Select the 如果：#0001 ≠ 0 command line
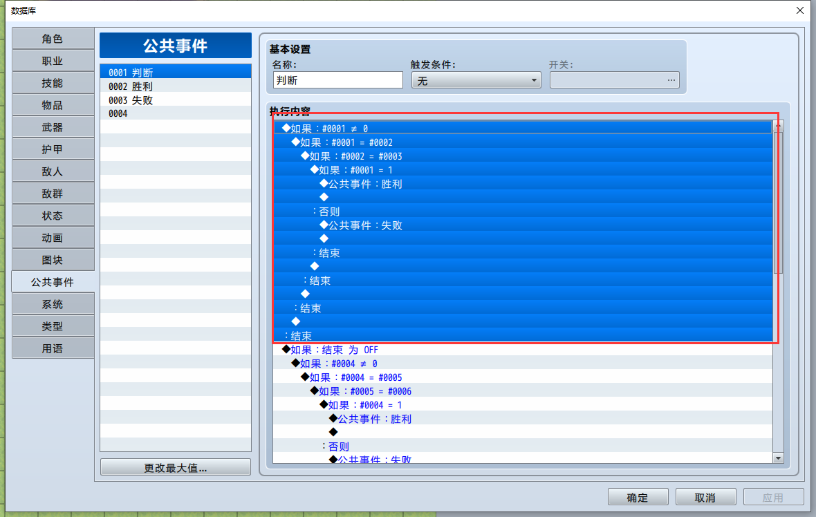816x517 pixels. [523, 129]
